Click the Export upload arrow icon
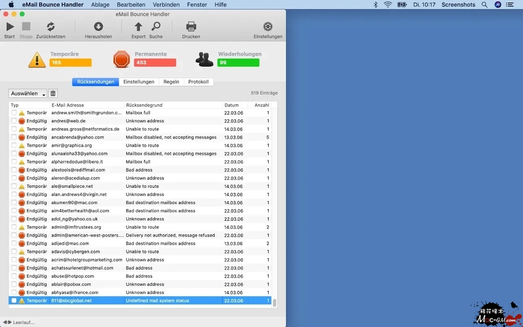This screenshot has height=327, width=523. point(138,27)
